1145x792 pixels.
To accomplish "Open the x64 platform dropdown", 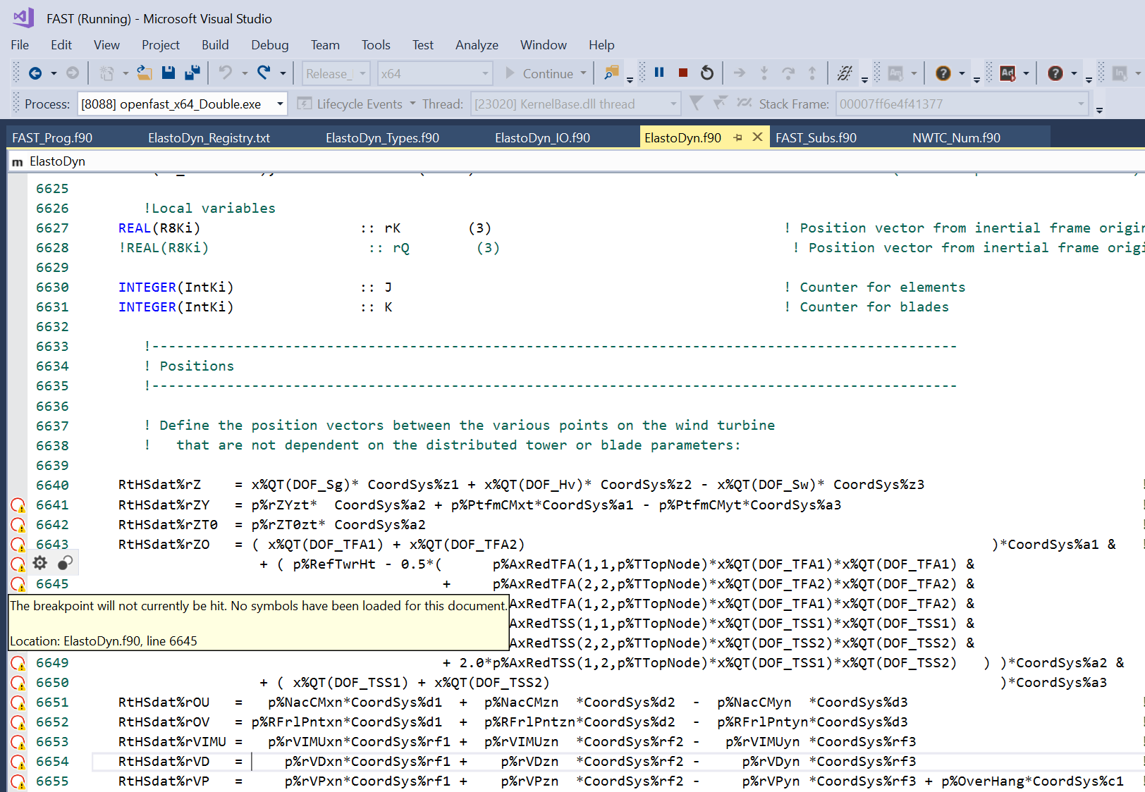I will [x=484, y=73].
